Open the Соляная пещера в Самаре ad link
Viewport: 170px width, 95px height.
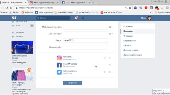19,57
